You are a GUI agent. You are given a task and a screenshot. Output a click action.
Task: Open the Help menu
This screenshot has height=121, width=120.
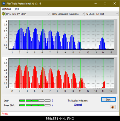[x=16, y=9]
